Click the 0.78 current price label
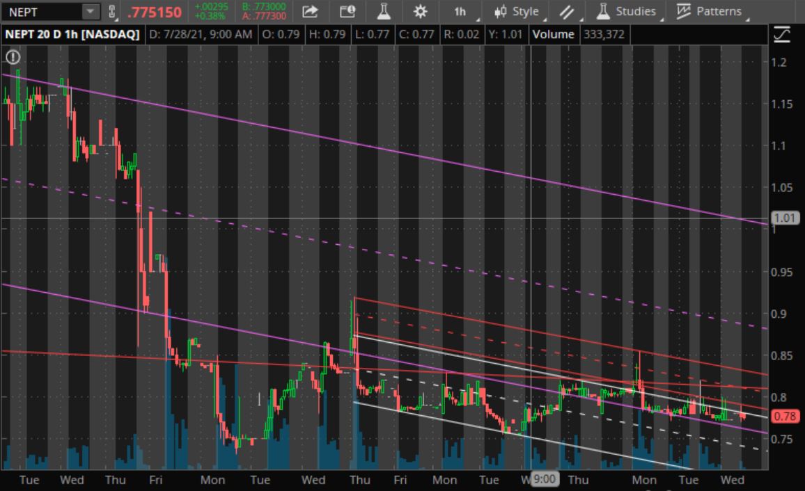 784,417
